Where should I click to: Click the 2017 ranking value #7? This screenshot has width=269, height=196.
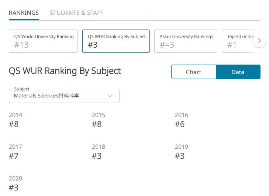pyautogui.click(x=14, y=156)
